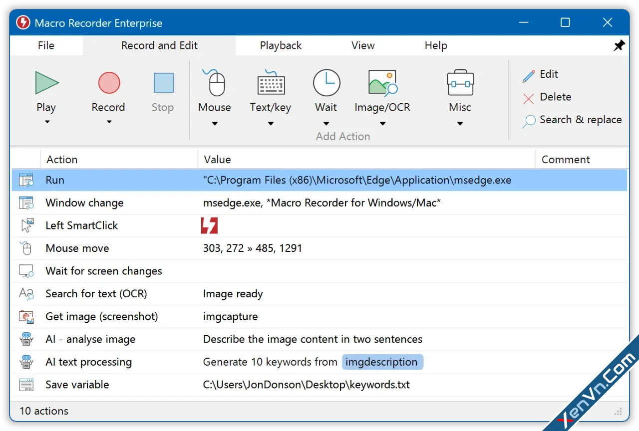The width and height of the screenshot is (639, 431).
Task: Open the Help tab
Action: [436, 45]
